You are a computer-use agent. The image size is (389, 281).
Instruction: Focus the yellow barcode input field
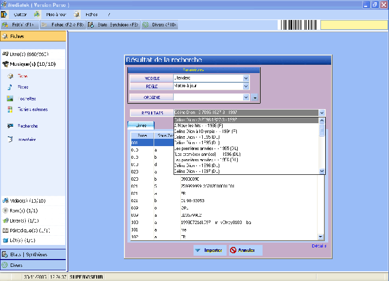tap(354, 25)
